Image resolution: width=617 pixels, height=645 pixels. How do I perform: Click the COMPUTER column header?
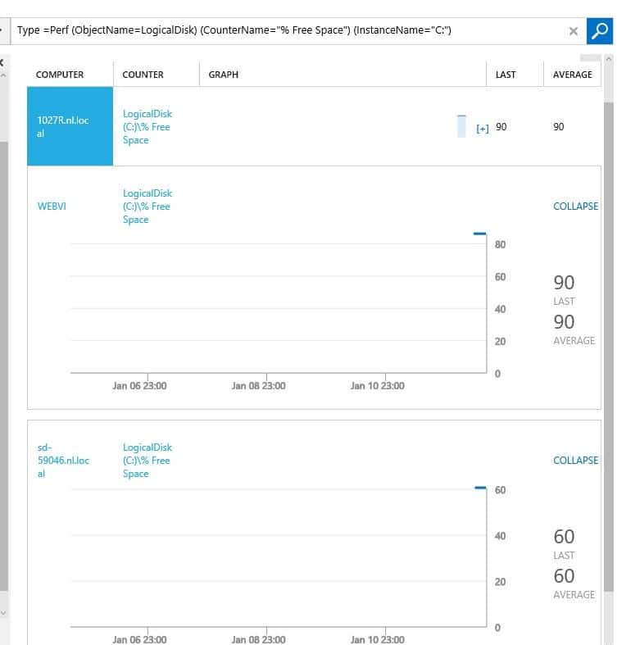click(x=60, y=75)
